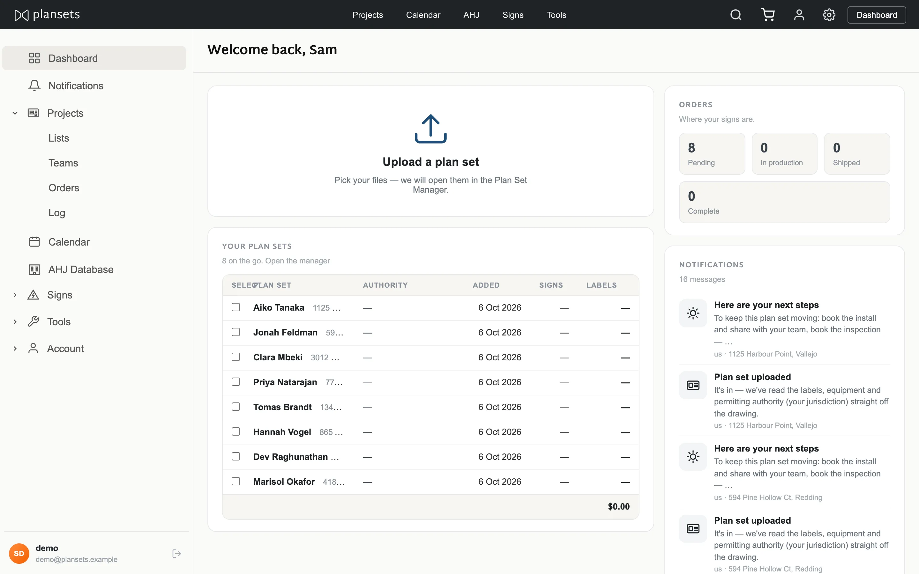Sort by the ADDED column header
Image resolution: width=919 pixels, height=574 pixels.
click(x=486, y=285)
